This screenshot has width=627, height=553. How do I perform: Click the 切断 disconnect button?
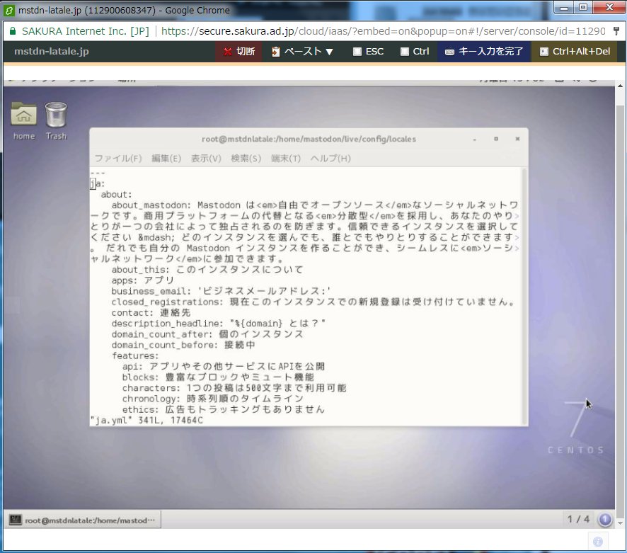pos(238,52)
